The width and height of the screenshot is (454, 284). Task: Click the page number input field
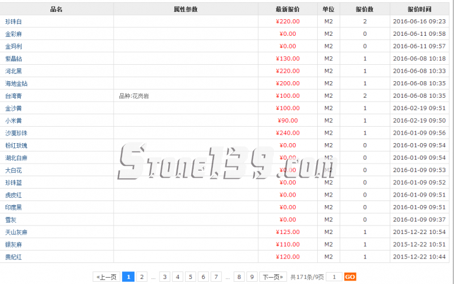point(334,277)
